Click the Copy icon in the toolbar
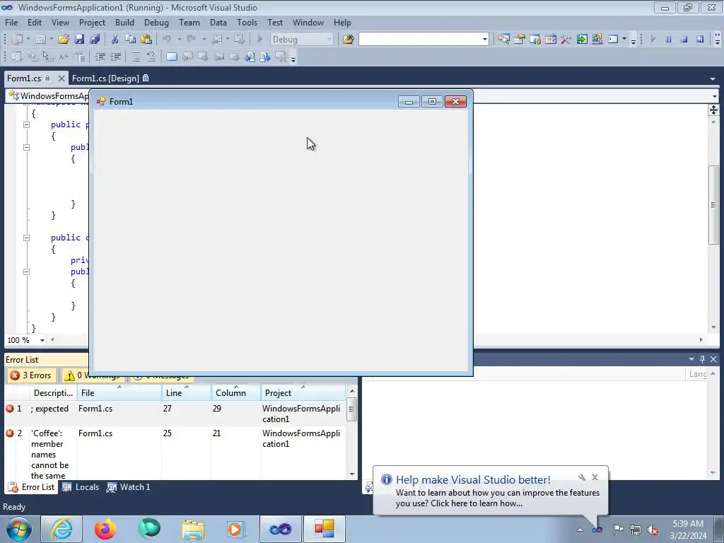Image resolution: width=724 pixels, height=543 pixels. coord(130,40)
